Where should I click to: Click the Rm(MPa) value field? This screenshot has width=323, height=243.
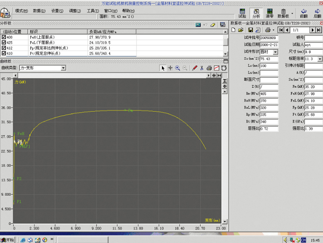coord(269,94)
